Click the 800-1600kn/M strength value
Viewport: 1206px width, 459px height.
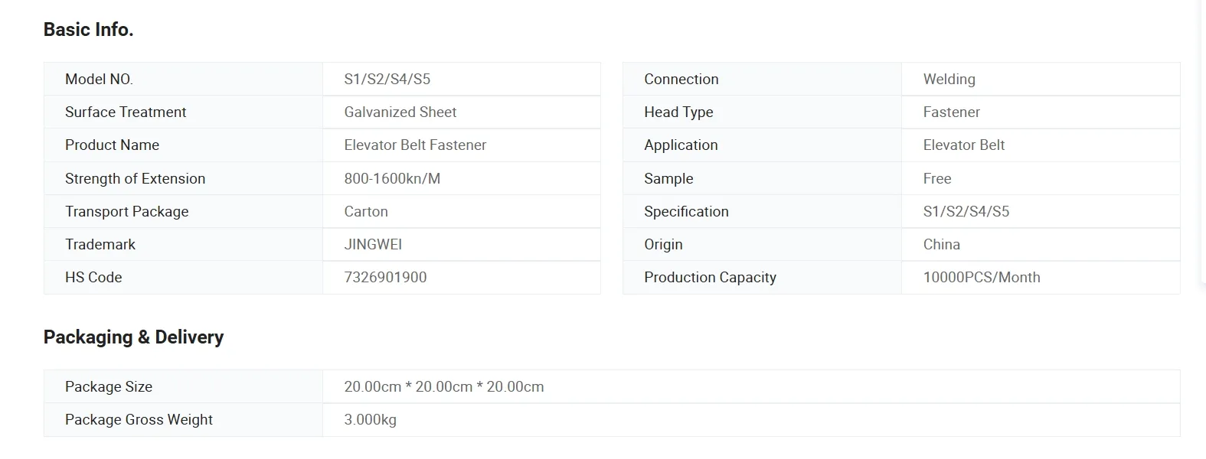pyautogui.click(x=392, y=179)
